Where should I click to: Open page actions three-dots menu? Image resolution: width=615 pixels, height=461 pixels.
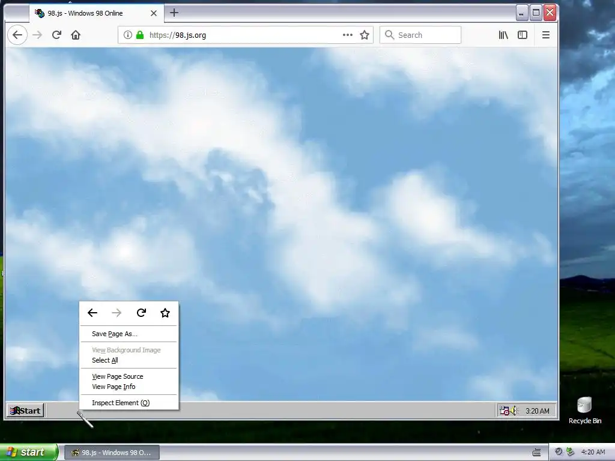[348, 35]
